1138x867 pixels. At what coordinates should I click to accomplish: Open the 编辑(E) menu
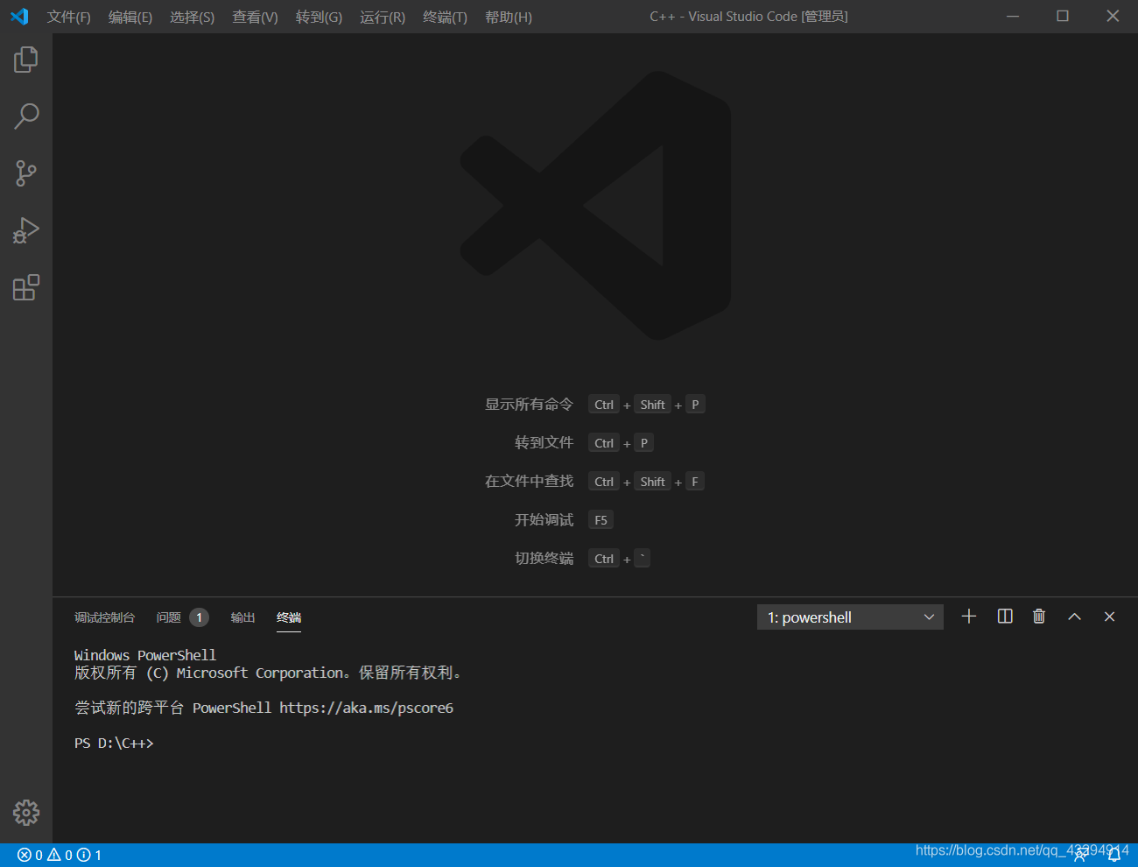click(130, 18)
